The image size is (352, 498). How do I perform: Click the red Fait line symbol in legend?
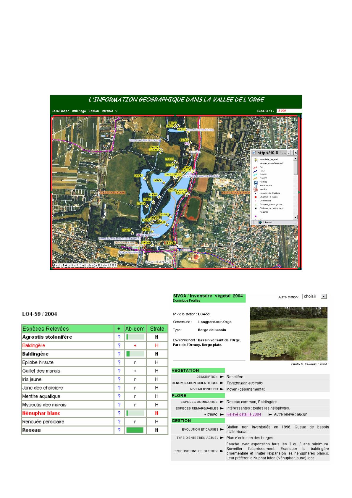pos(256,167)
